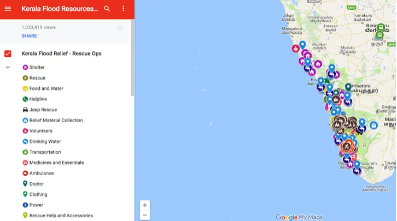Screen dimensions: 397x221
Task: Open the Medicines and Essentials category
Action: point(56,163)
